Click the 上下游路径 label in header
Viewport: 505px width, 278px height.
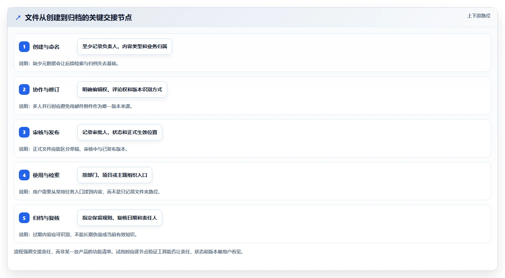click(x=479, y=16)
